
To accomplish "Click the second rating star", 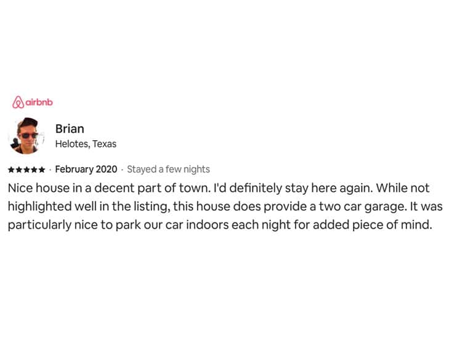I will (18, 170).
